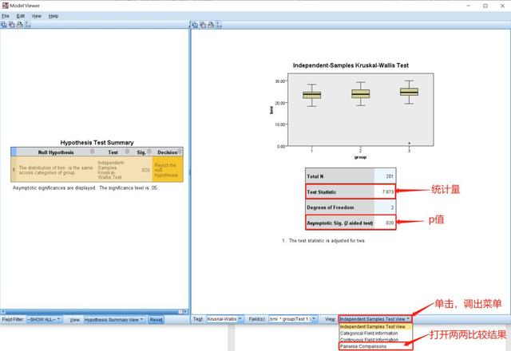Click the Model Viewer app icon in title bar
Screen dimensions: 511x351
5,6
